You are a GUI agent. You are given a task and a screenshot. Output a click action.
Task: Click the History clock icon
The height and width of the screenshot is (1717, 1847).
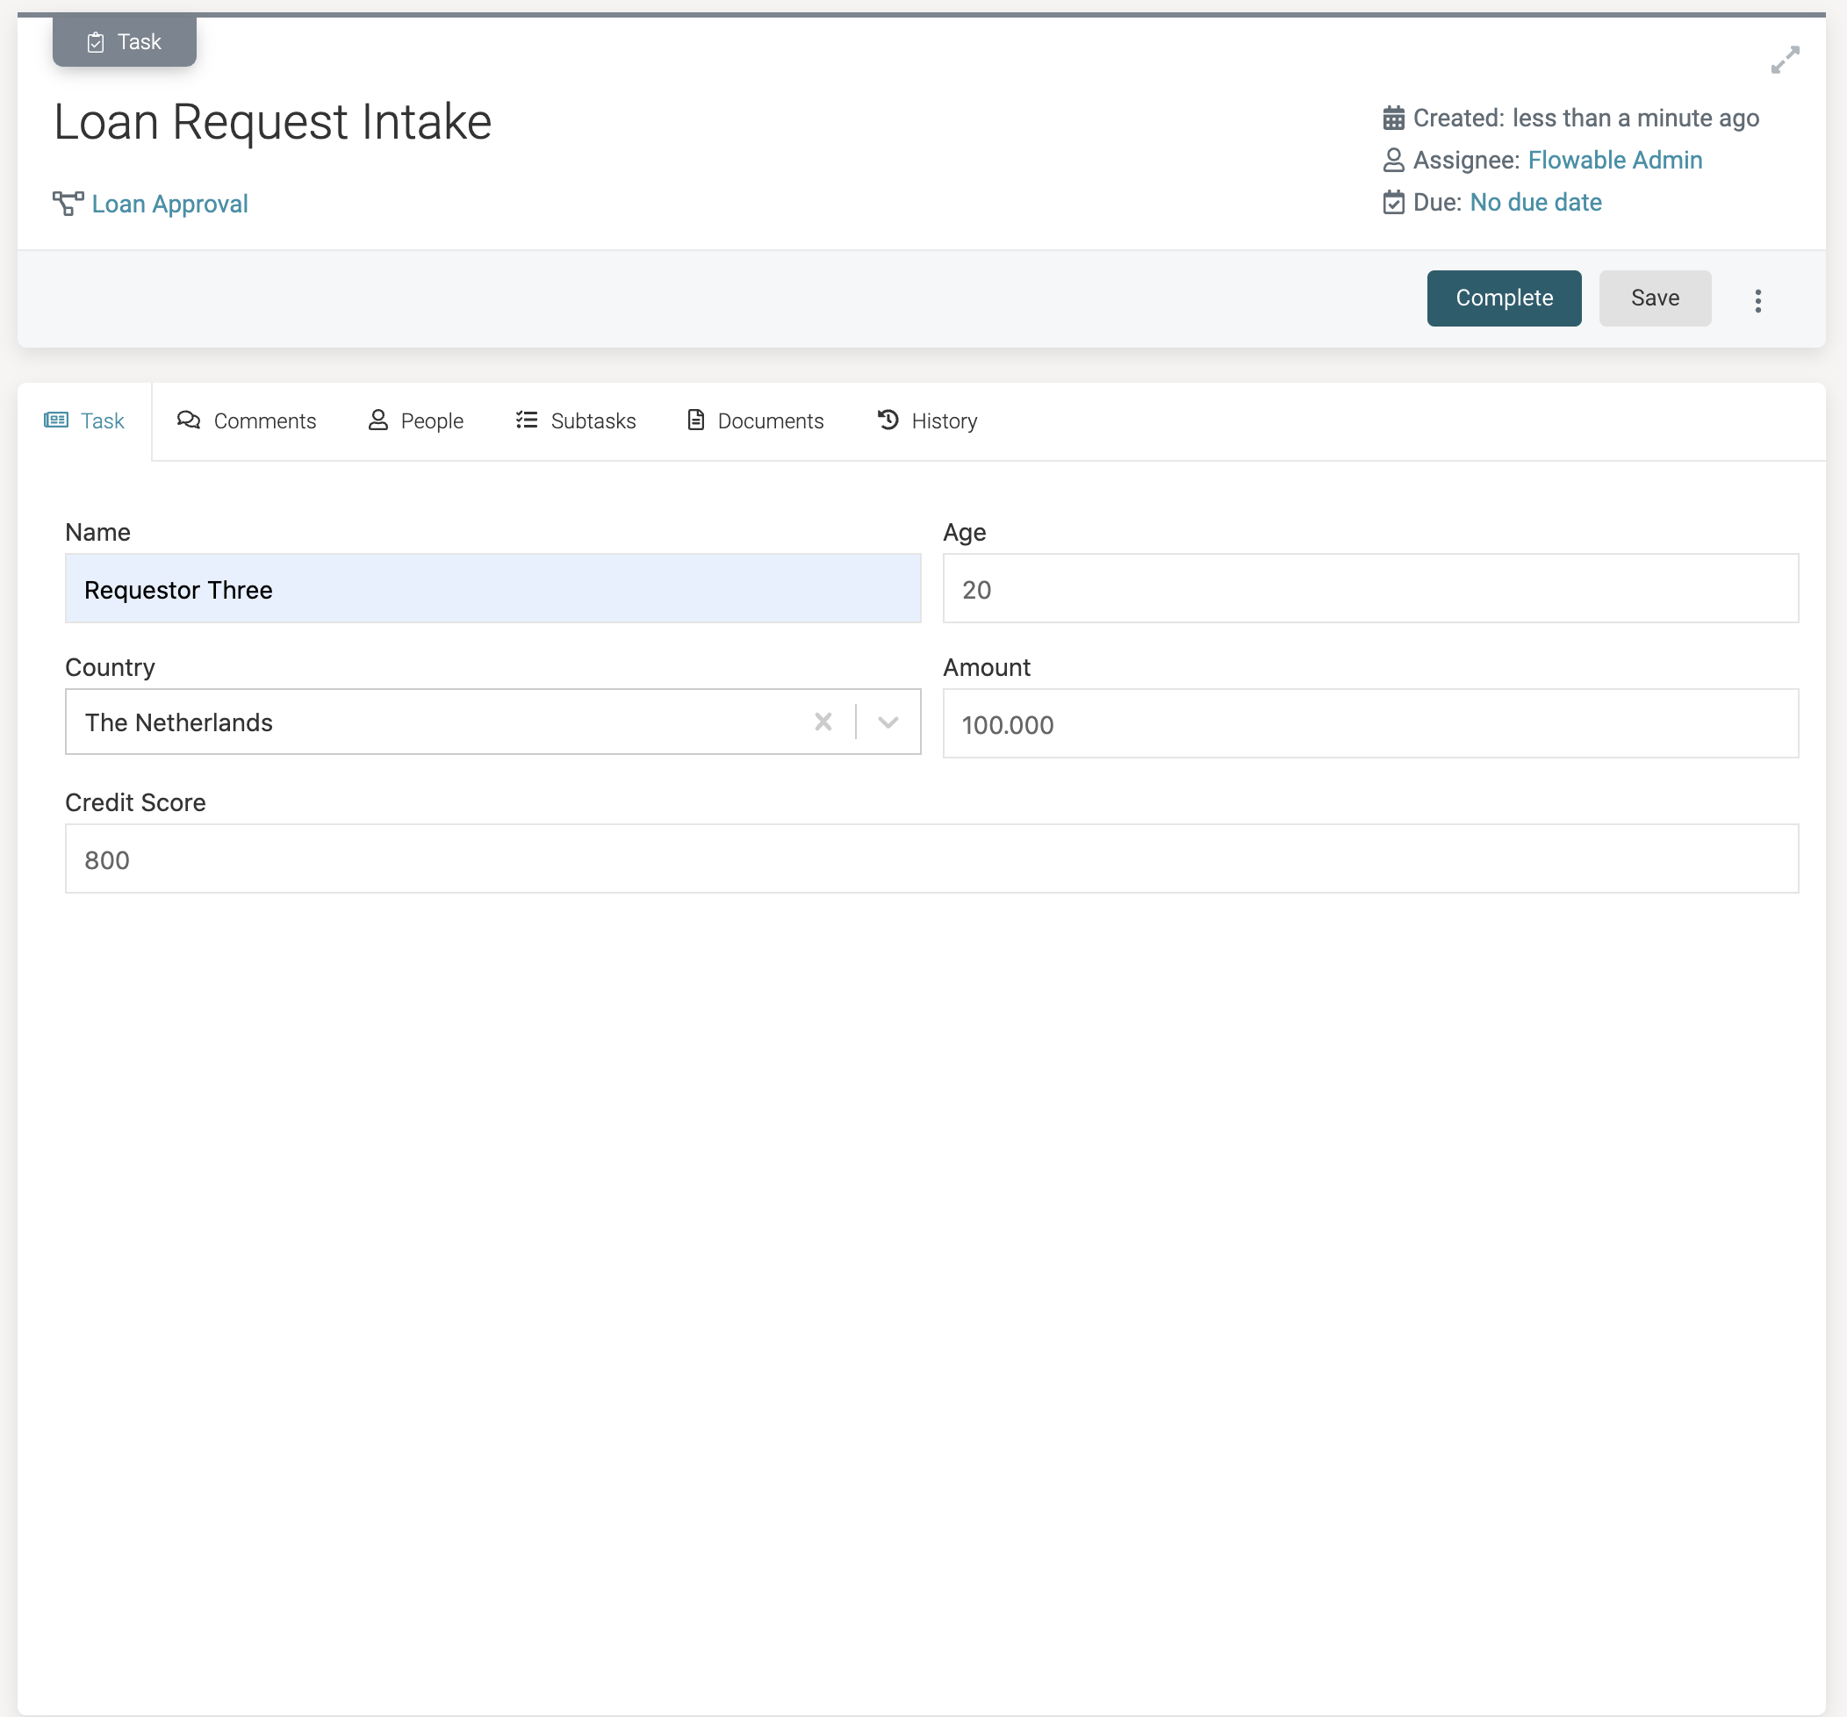click(x=888, y=420)
